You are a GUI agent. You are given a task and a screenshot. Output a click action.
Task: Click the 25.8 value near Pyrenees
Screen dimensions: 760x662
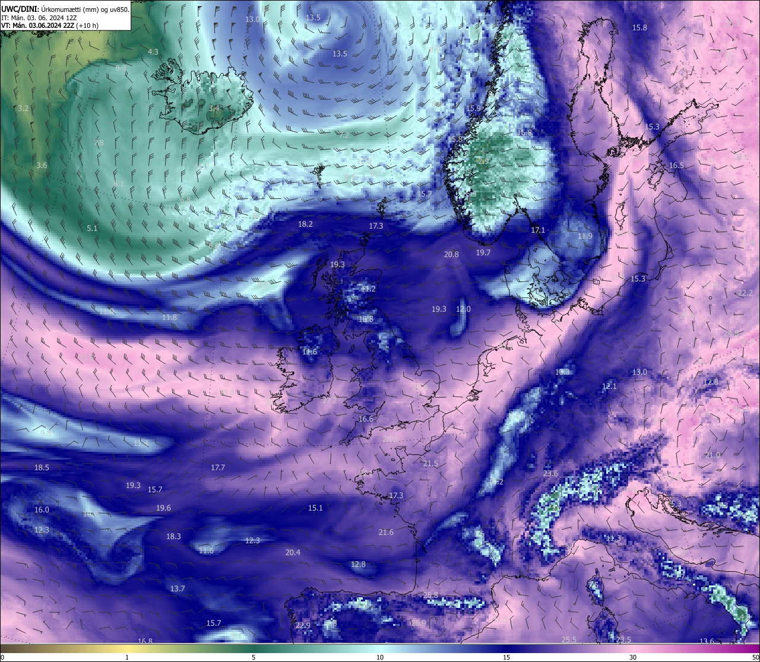point(430,596)
